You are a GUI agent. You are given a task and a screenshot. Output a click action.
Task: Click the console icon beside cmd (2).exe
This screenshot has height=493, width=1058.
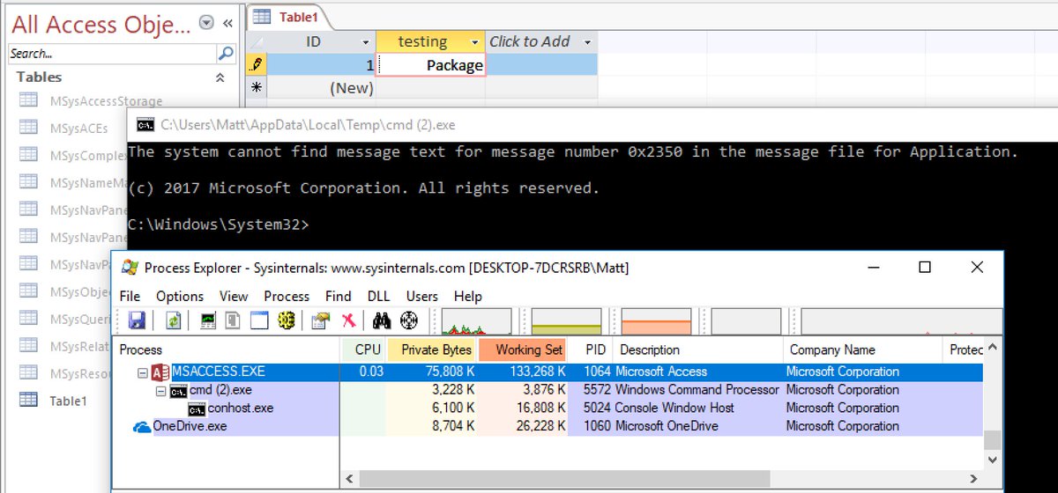coord(178,391)
